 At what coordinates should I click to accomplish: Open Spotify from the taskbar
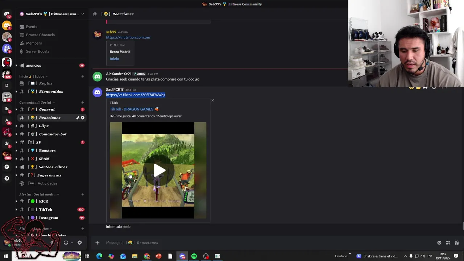tap(194, 256)
